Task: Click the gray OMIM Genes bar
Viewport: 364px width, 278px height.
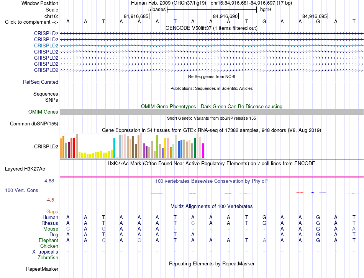Action: (212, 112)
